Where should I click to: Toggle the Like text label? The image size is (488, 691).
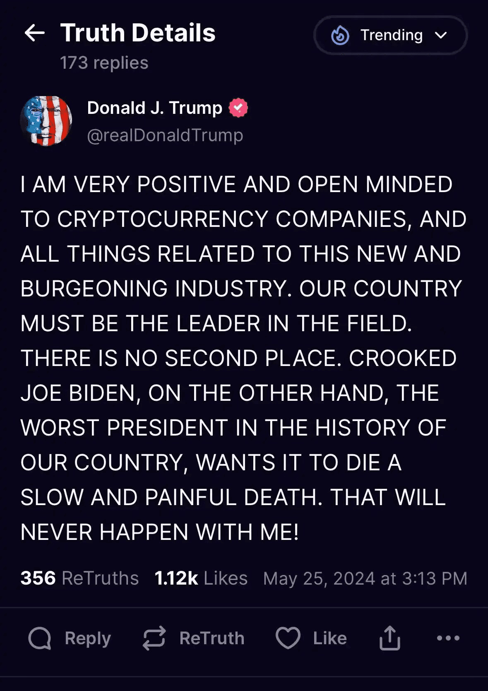330,638
